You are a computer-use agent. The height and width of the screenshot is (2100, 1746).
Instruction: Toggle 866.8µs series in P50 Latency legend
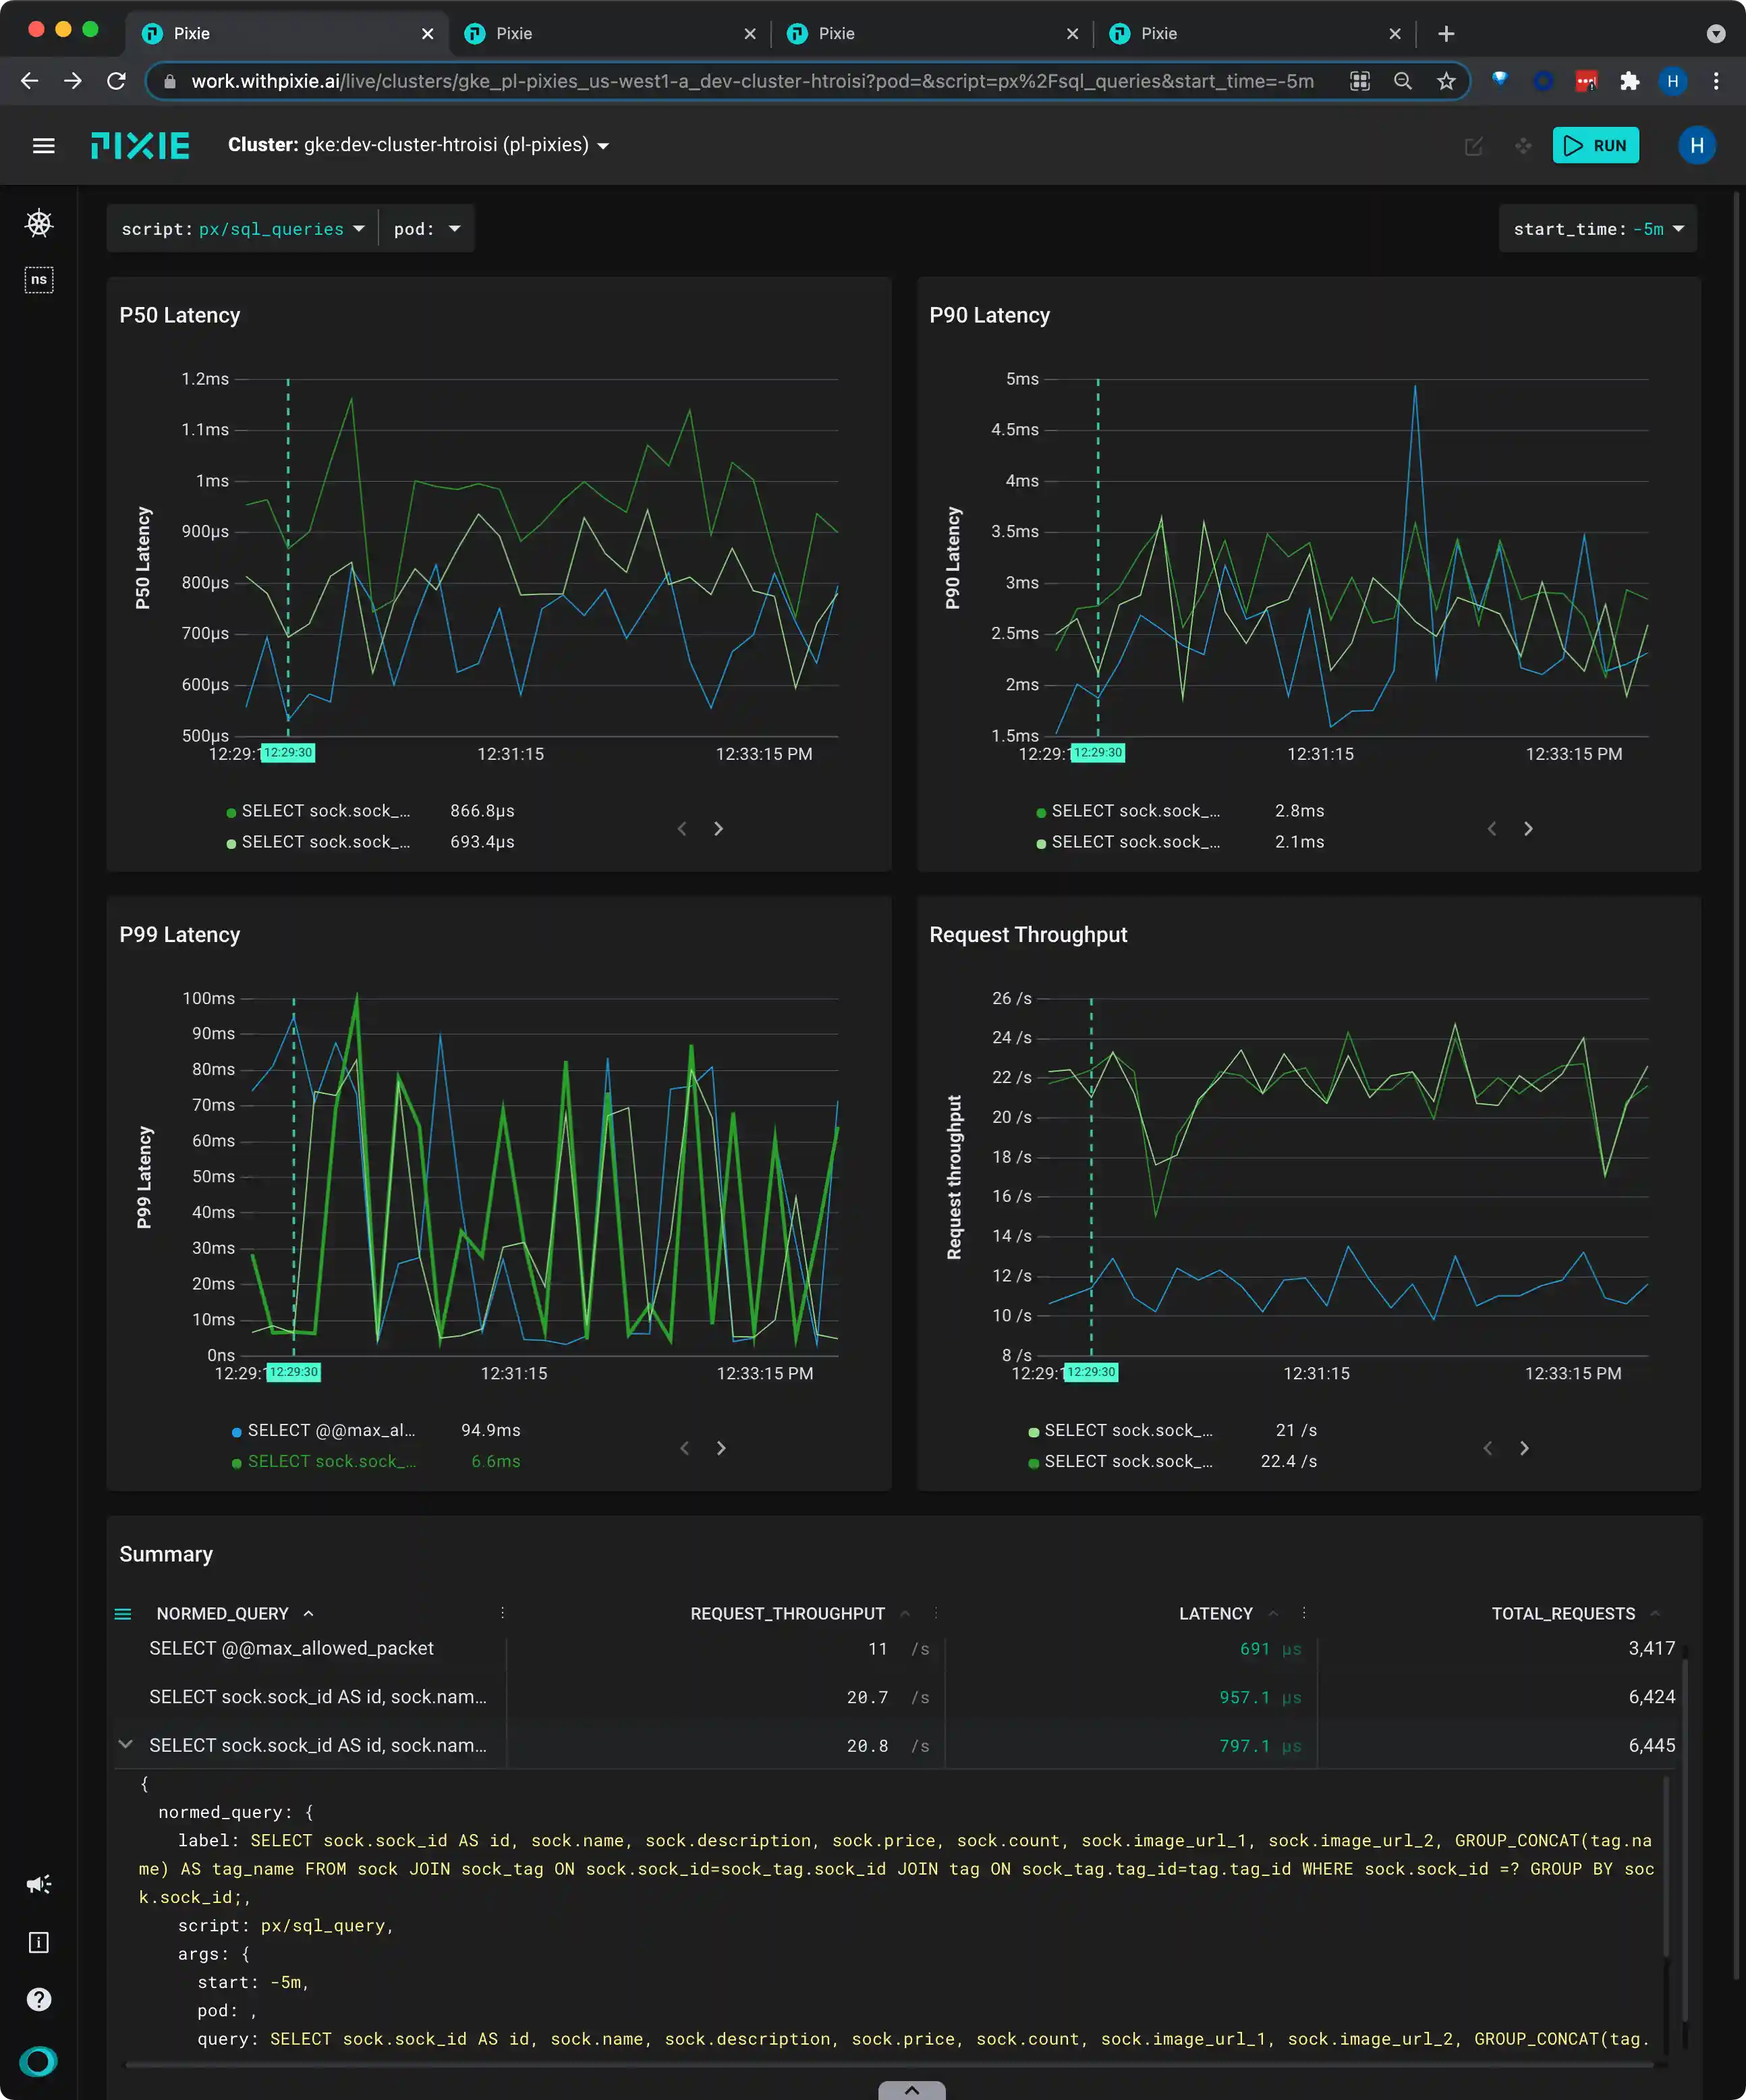pyautogui.click(x=325, y=811)
